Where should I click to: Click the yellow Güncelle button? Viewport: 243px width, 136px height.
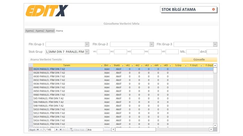(199, 59)
